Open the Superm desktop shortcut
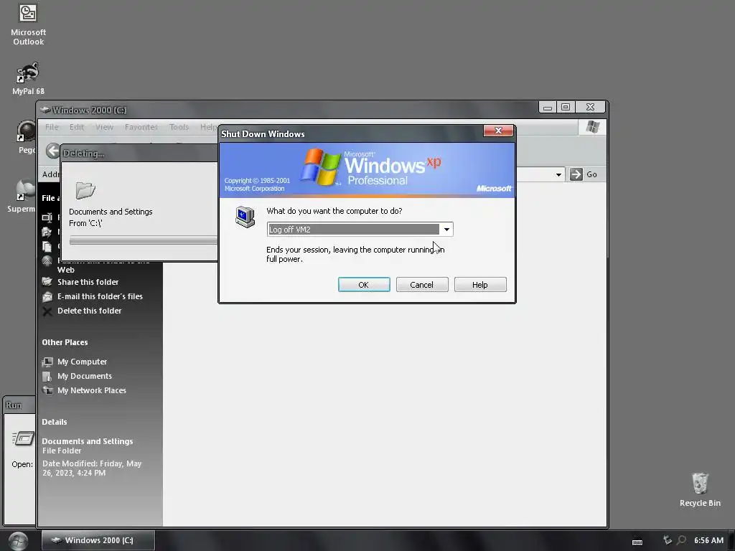Screen dimensions: 735x551 tap(21, 196)
